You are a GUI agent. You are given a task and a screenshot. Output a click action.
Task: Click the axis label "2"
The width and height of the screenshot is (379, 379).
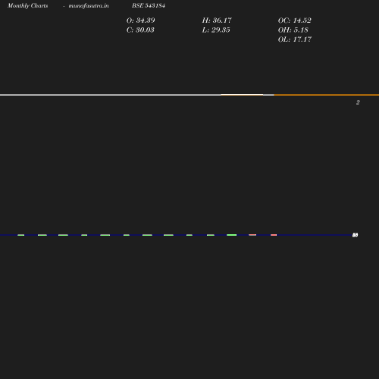[358, 102]
